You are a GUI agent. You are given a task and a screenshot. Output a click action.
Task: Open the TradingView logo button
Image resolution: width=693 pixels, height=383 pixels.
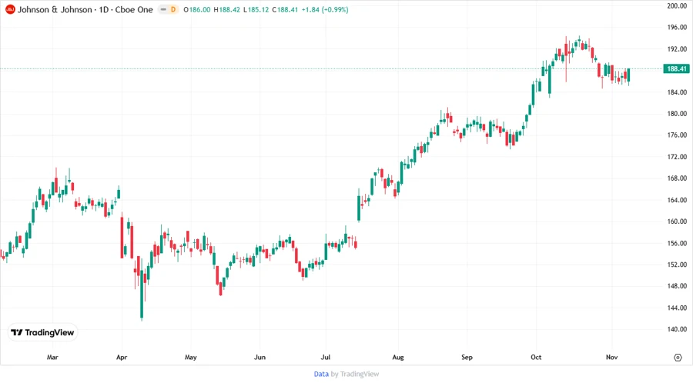(42, 332)
